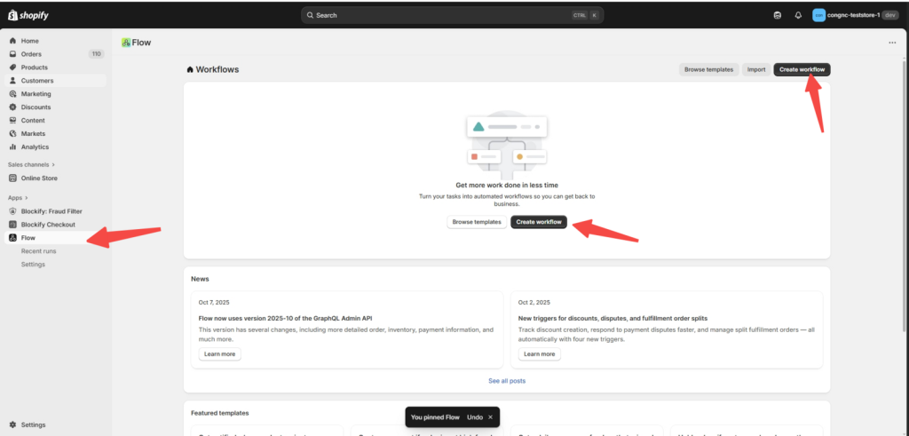Open the notifications bell

pyautogui.click(x=798, y=16)
